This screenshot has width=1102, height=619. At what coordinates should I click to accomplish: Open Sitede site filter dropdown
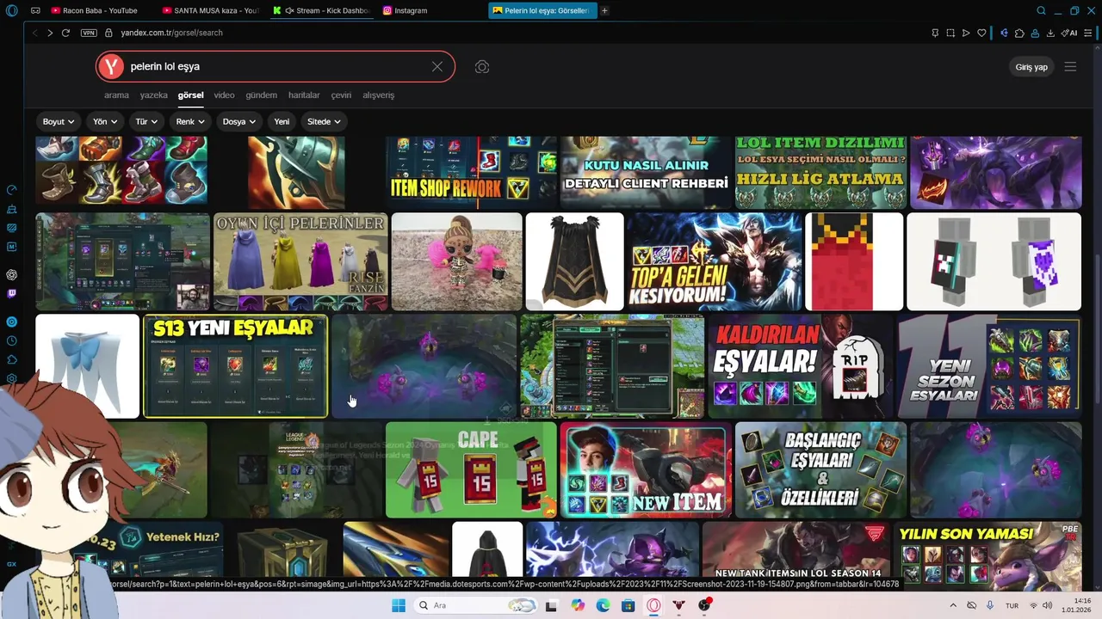325,121
